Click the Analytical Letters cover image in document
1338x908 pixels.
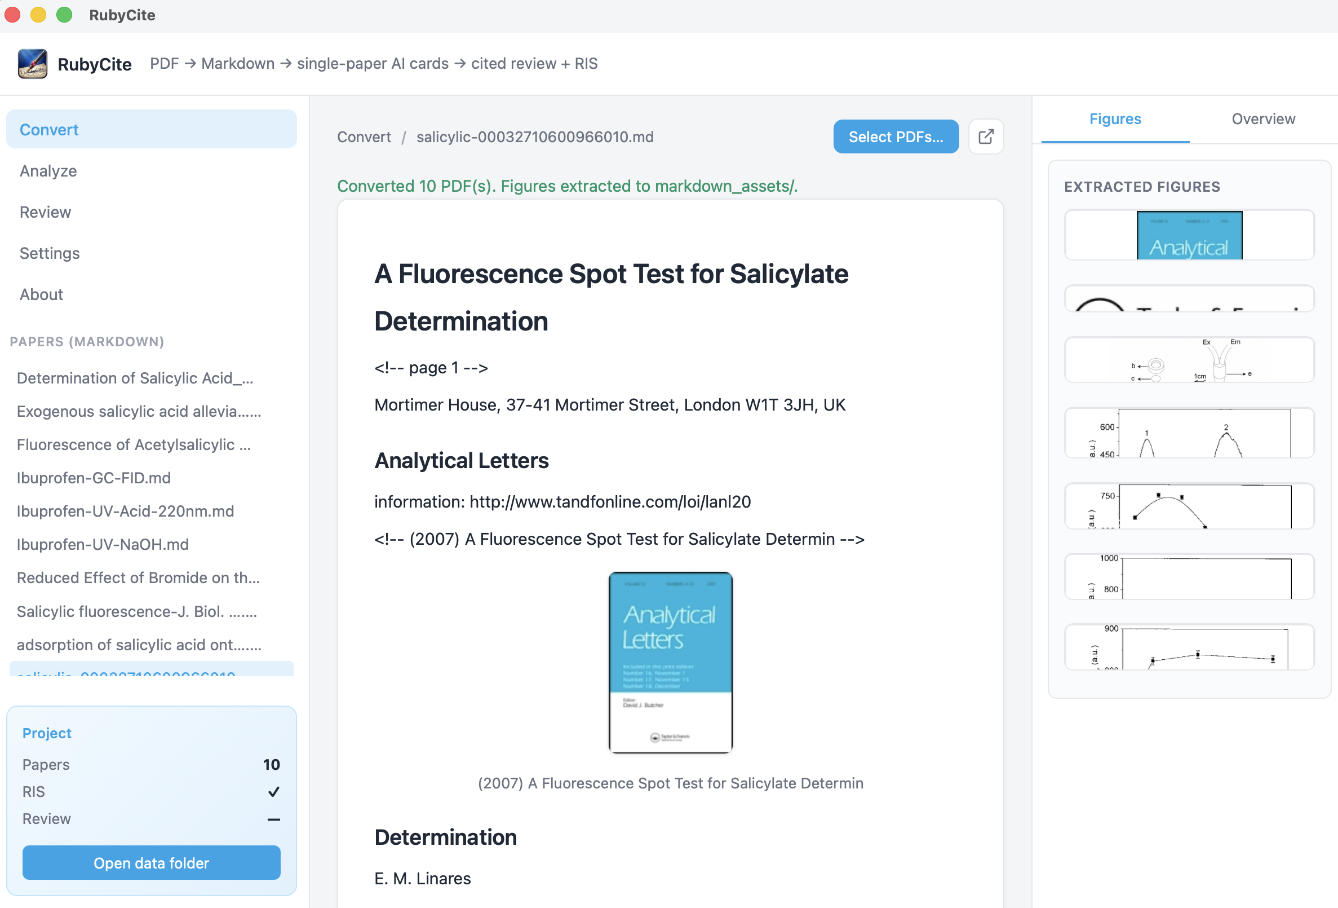coord(670,662)
